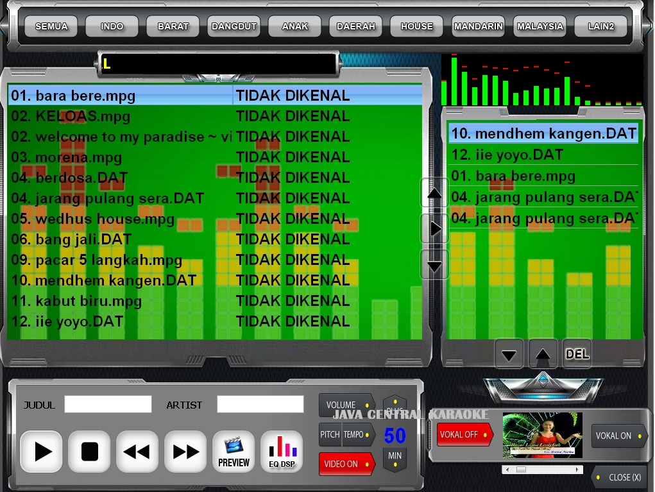Image resolution: width=655 pixels, height=492 pixels.
Task: Add selected song to playlist arrow
Action: pyautogui.click(x=434, y=228)
